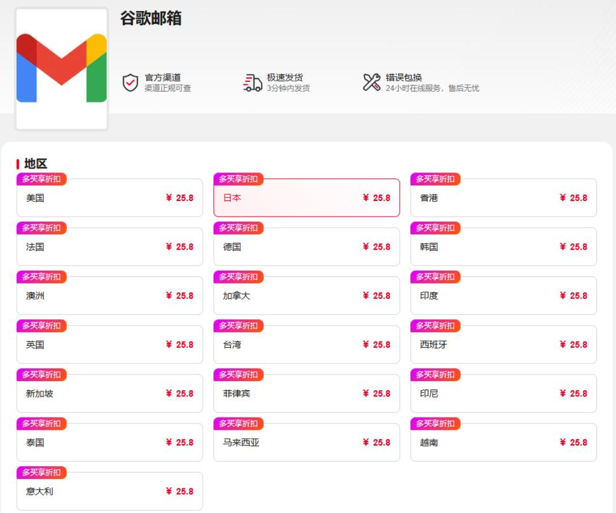Image resolution: width=616 pixels, height=513 pixels.
Task: Click the ¥ 25.8 price on 韩国
Action: [573, 247]
